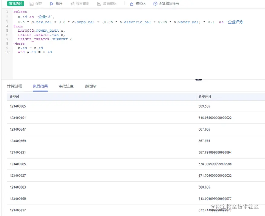Click score value 571.705000000000022
Image resolution: width=265 pixels, height=216 pixels.
215,176
